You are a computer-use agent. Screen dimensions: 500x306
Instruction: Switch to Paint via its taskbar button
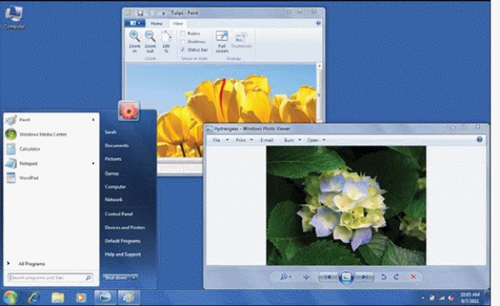(x=129, y=297)
